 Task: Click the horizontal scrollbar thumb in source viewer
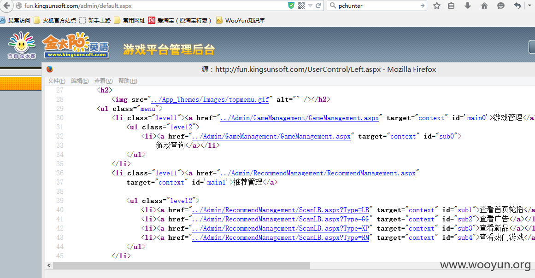(182, 265)
